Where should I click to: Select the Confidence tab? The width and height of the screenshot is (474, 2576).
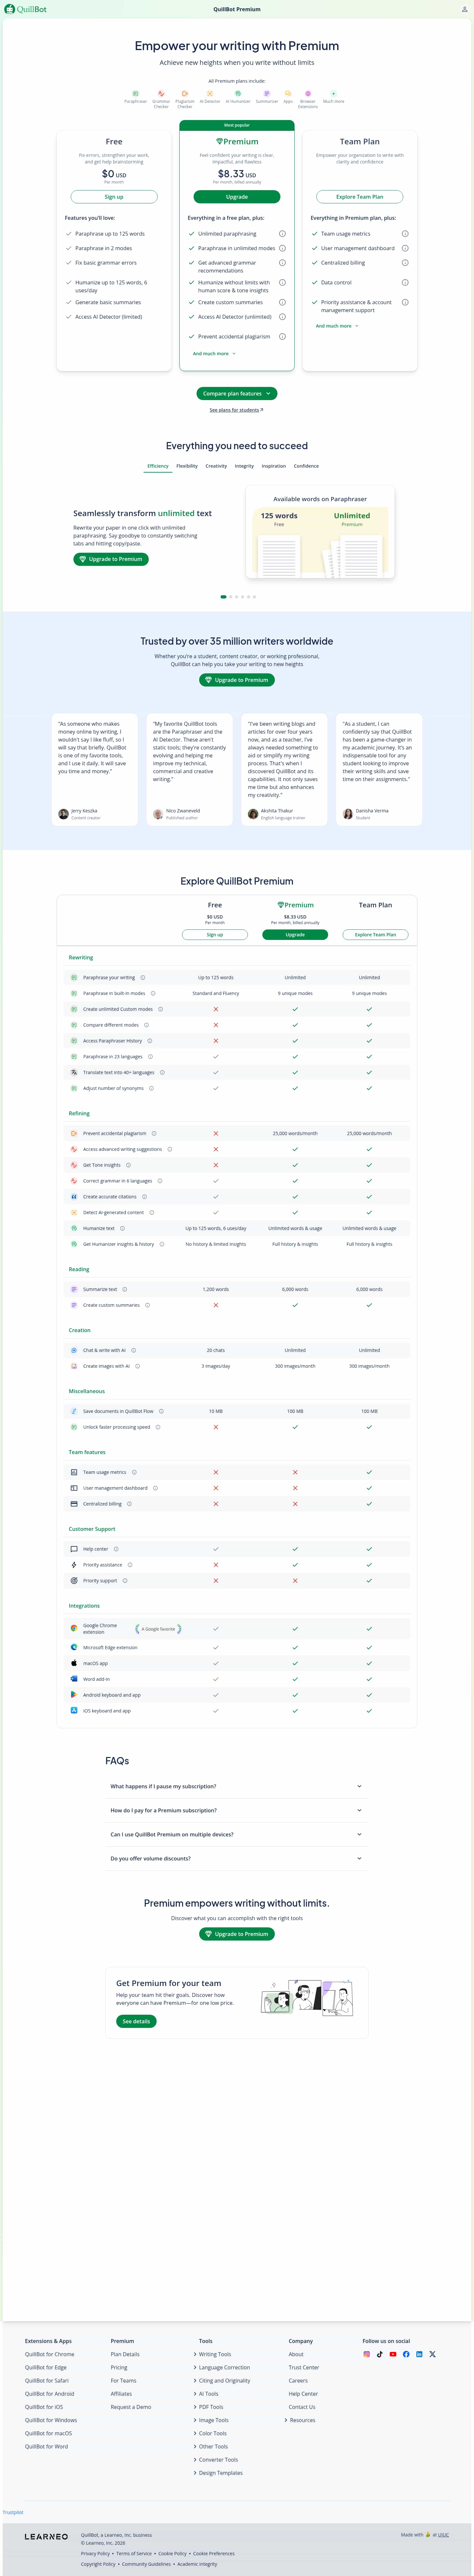click(306, 466)
